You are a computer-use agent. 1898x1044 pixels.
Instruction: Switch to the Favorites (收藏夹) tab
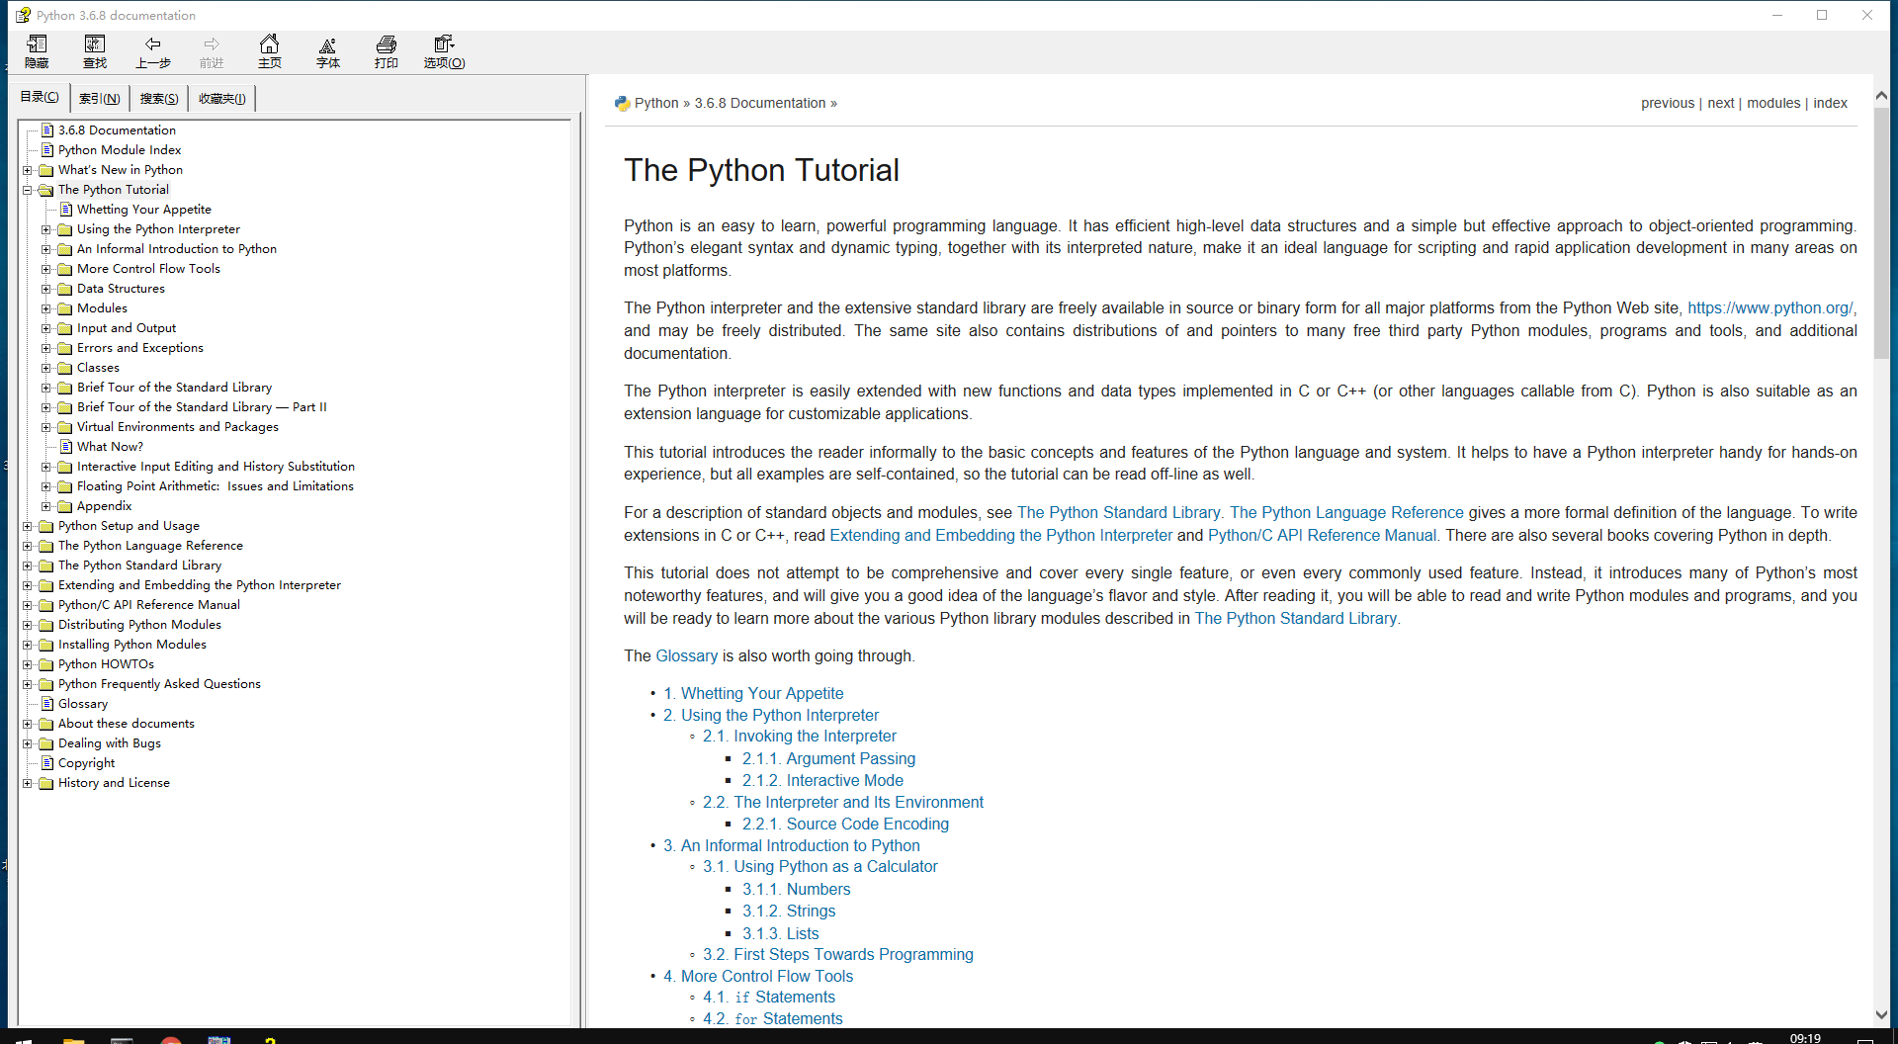pos(221,98)
